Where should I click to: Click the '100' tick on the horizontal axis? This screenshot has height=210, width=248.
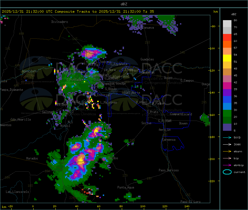pos(143,206)
